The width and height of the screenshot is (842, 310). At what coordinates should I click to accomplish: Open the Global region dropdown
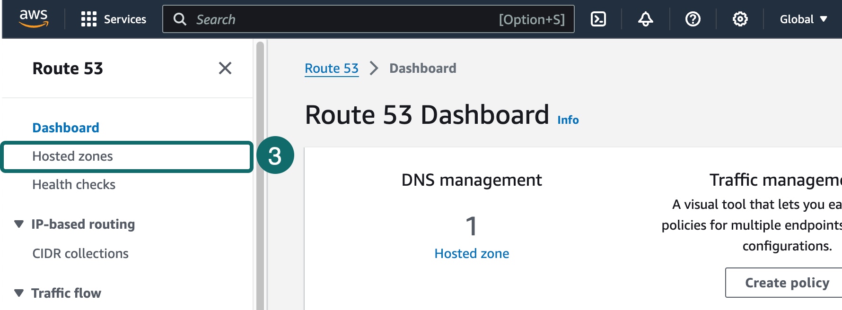(804, 19)
